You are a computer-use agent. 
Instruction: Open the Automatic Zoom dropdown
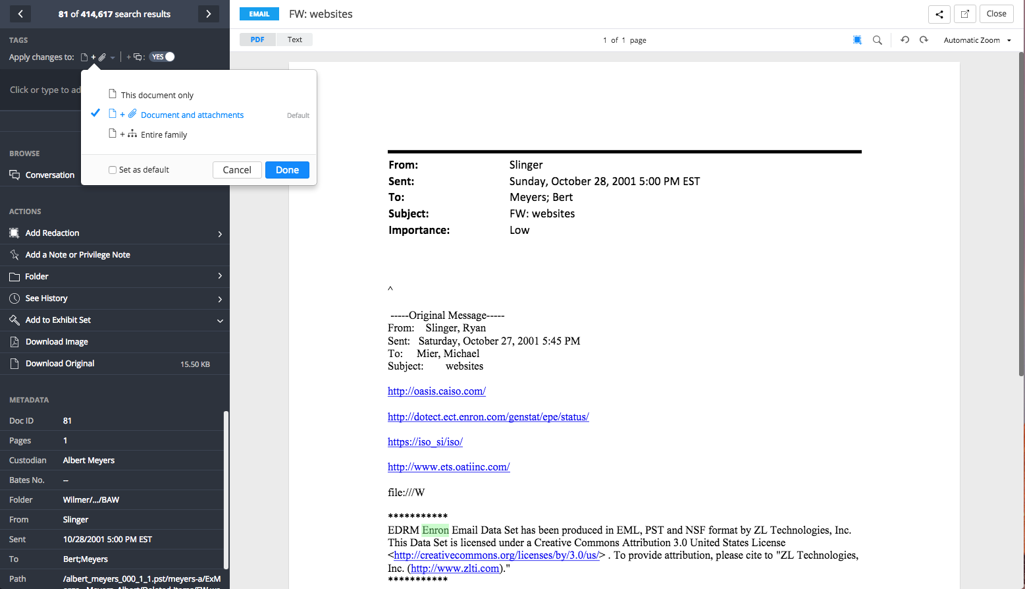[x=977, y=40]
